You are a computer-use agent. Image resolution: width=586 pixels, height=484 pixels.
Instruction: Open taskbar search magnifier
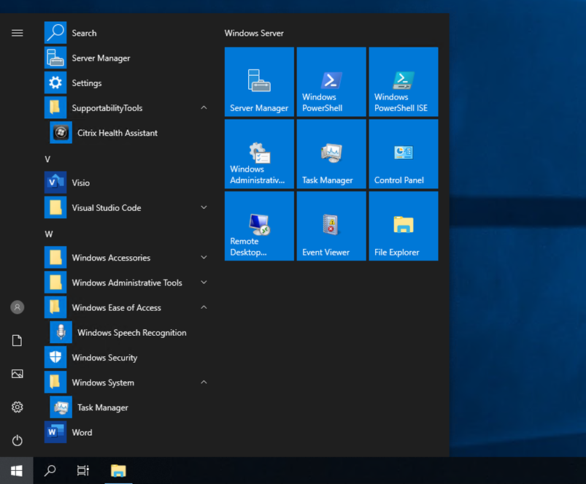point(50,471)
